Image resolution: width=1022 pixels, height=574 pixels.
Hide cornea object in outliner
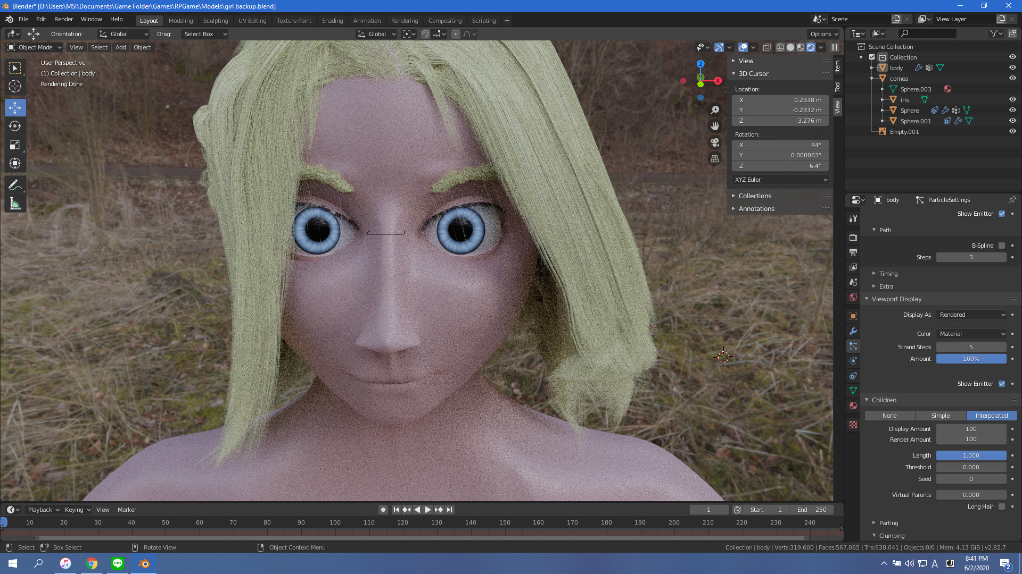click(1012, 78)
